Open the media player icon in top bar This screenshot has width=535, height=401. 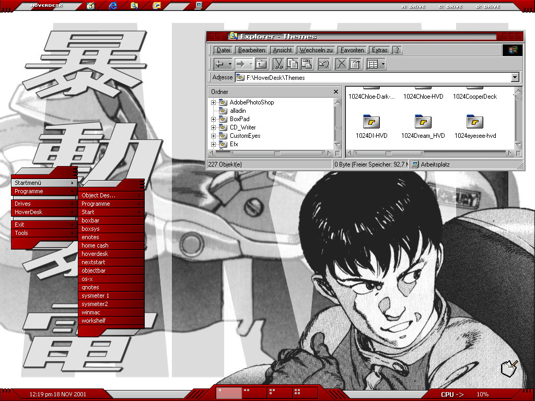[157, 6]
